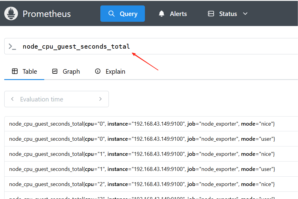Click the Prometheus flame logo

11,14
